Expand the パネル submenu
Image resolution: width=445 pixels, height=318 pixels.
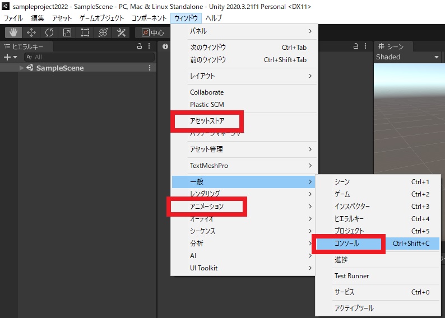pos(244,31)
